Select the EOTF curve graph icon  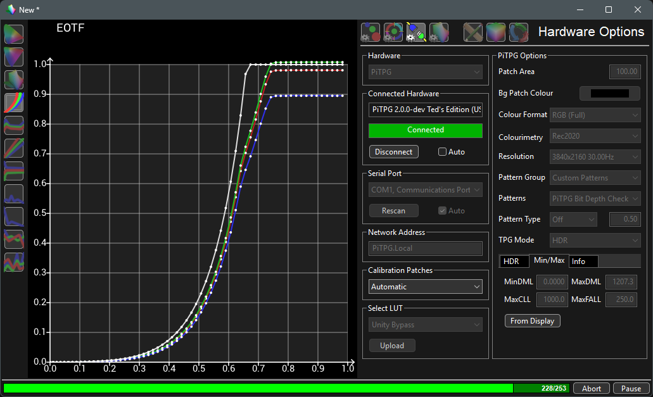coord(14,103)
